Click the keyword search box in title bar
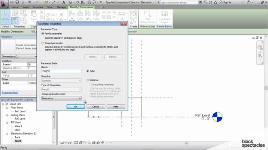 pos(179,2)
